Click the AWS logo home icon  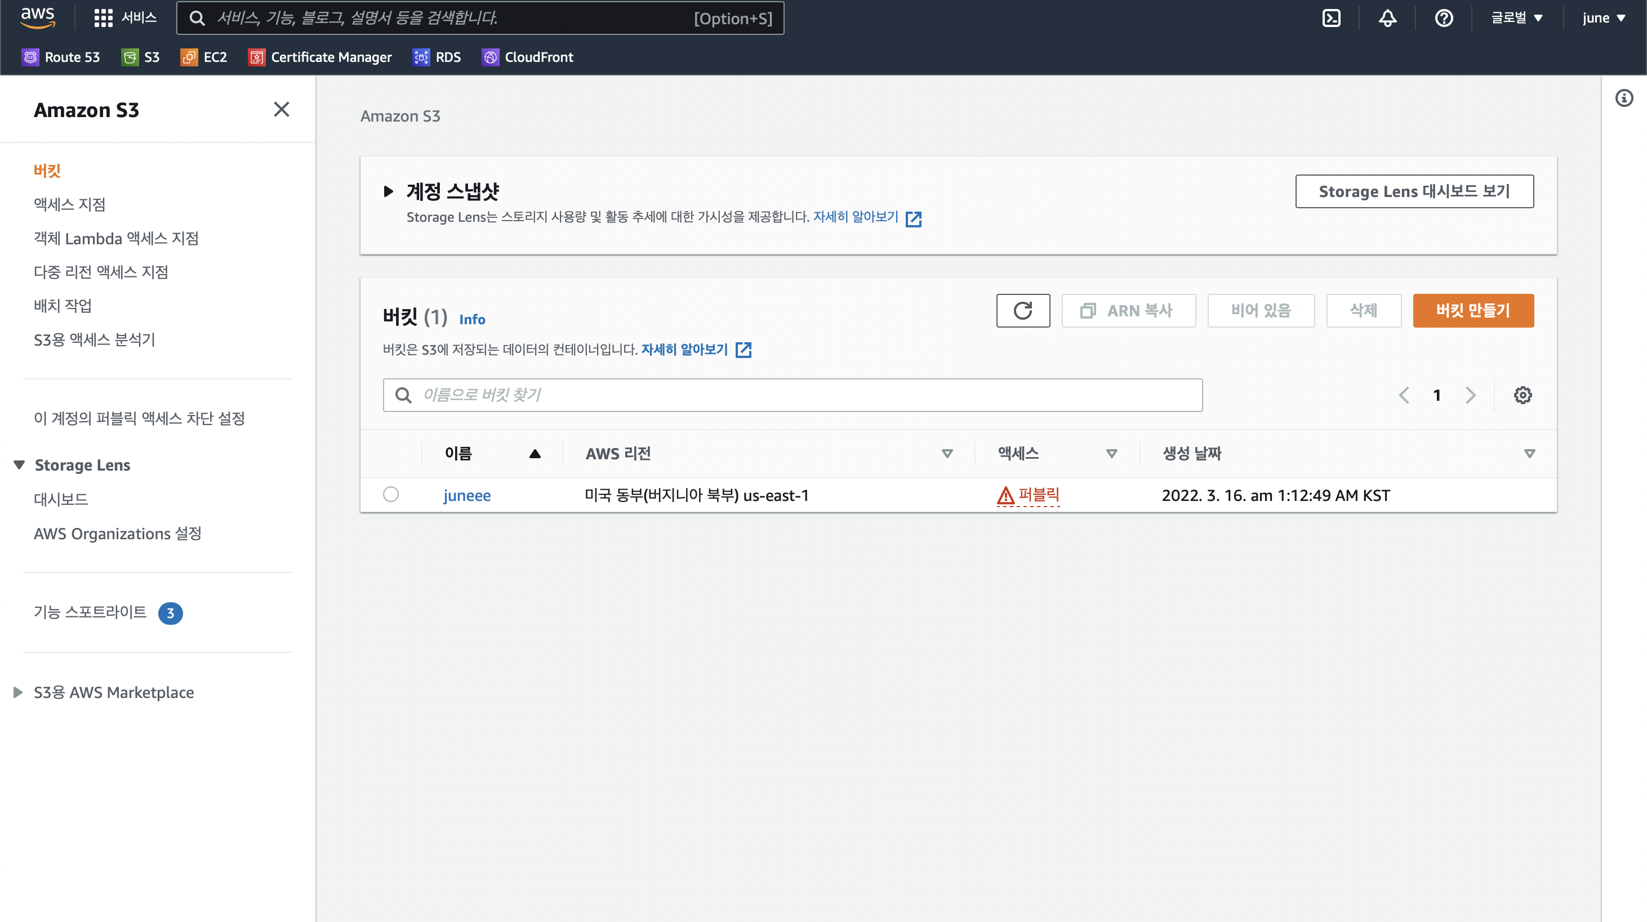(x=38, y=17)
